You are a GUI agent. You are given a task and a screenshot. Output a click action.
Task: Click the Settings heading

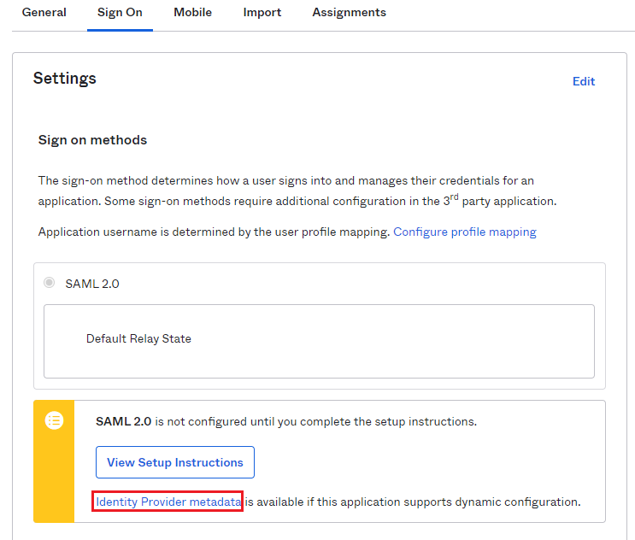64,79
